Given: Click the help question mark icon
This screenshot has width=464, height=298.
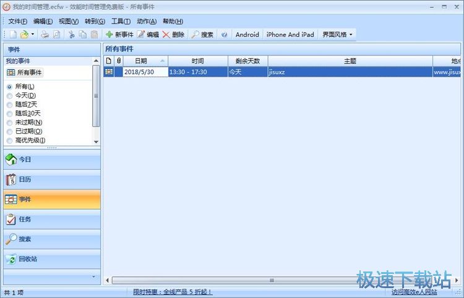Looking at the screenshot, I should click(x=224, y=35).
